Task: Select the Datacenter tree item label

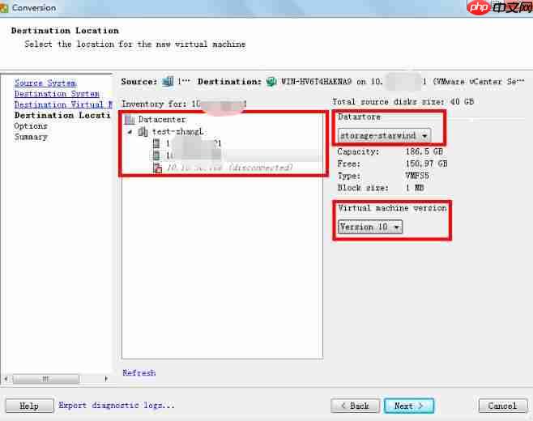Action: point(162,120)
